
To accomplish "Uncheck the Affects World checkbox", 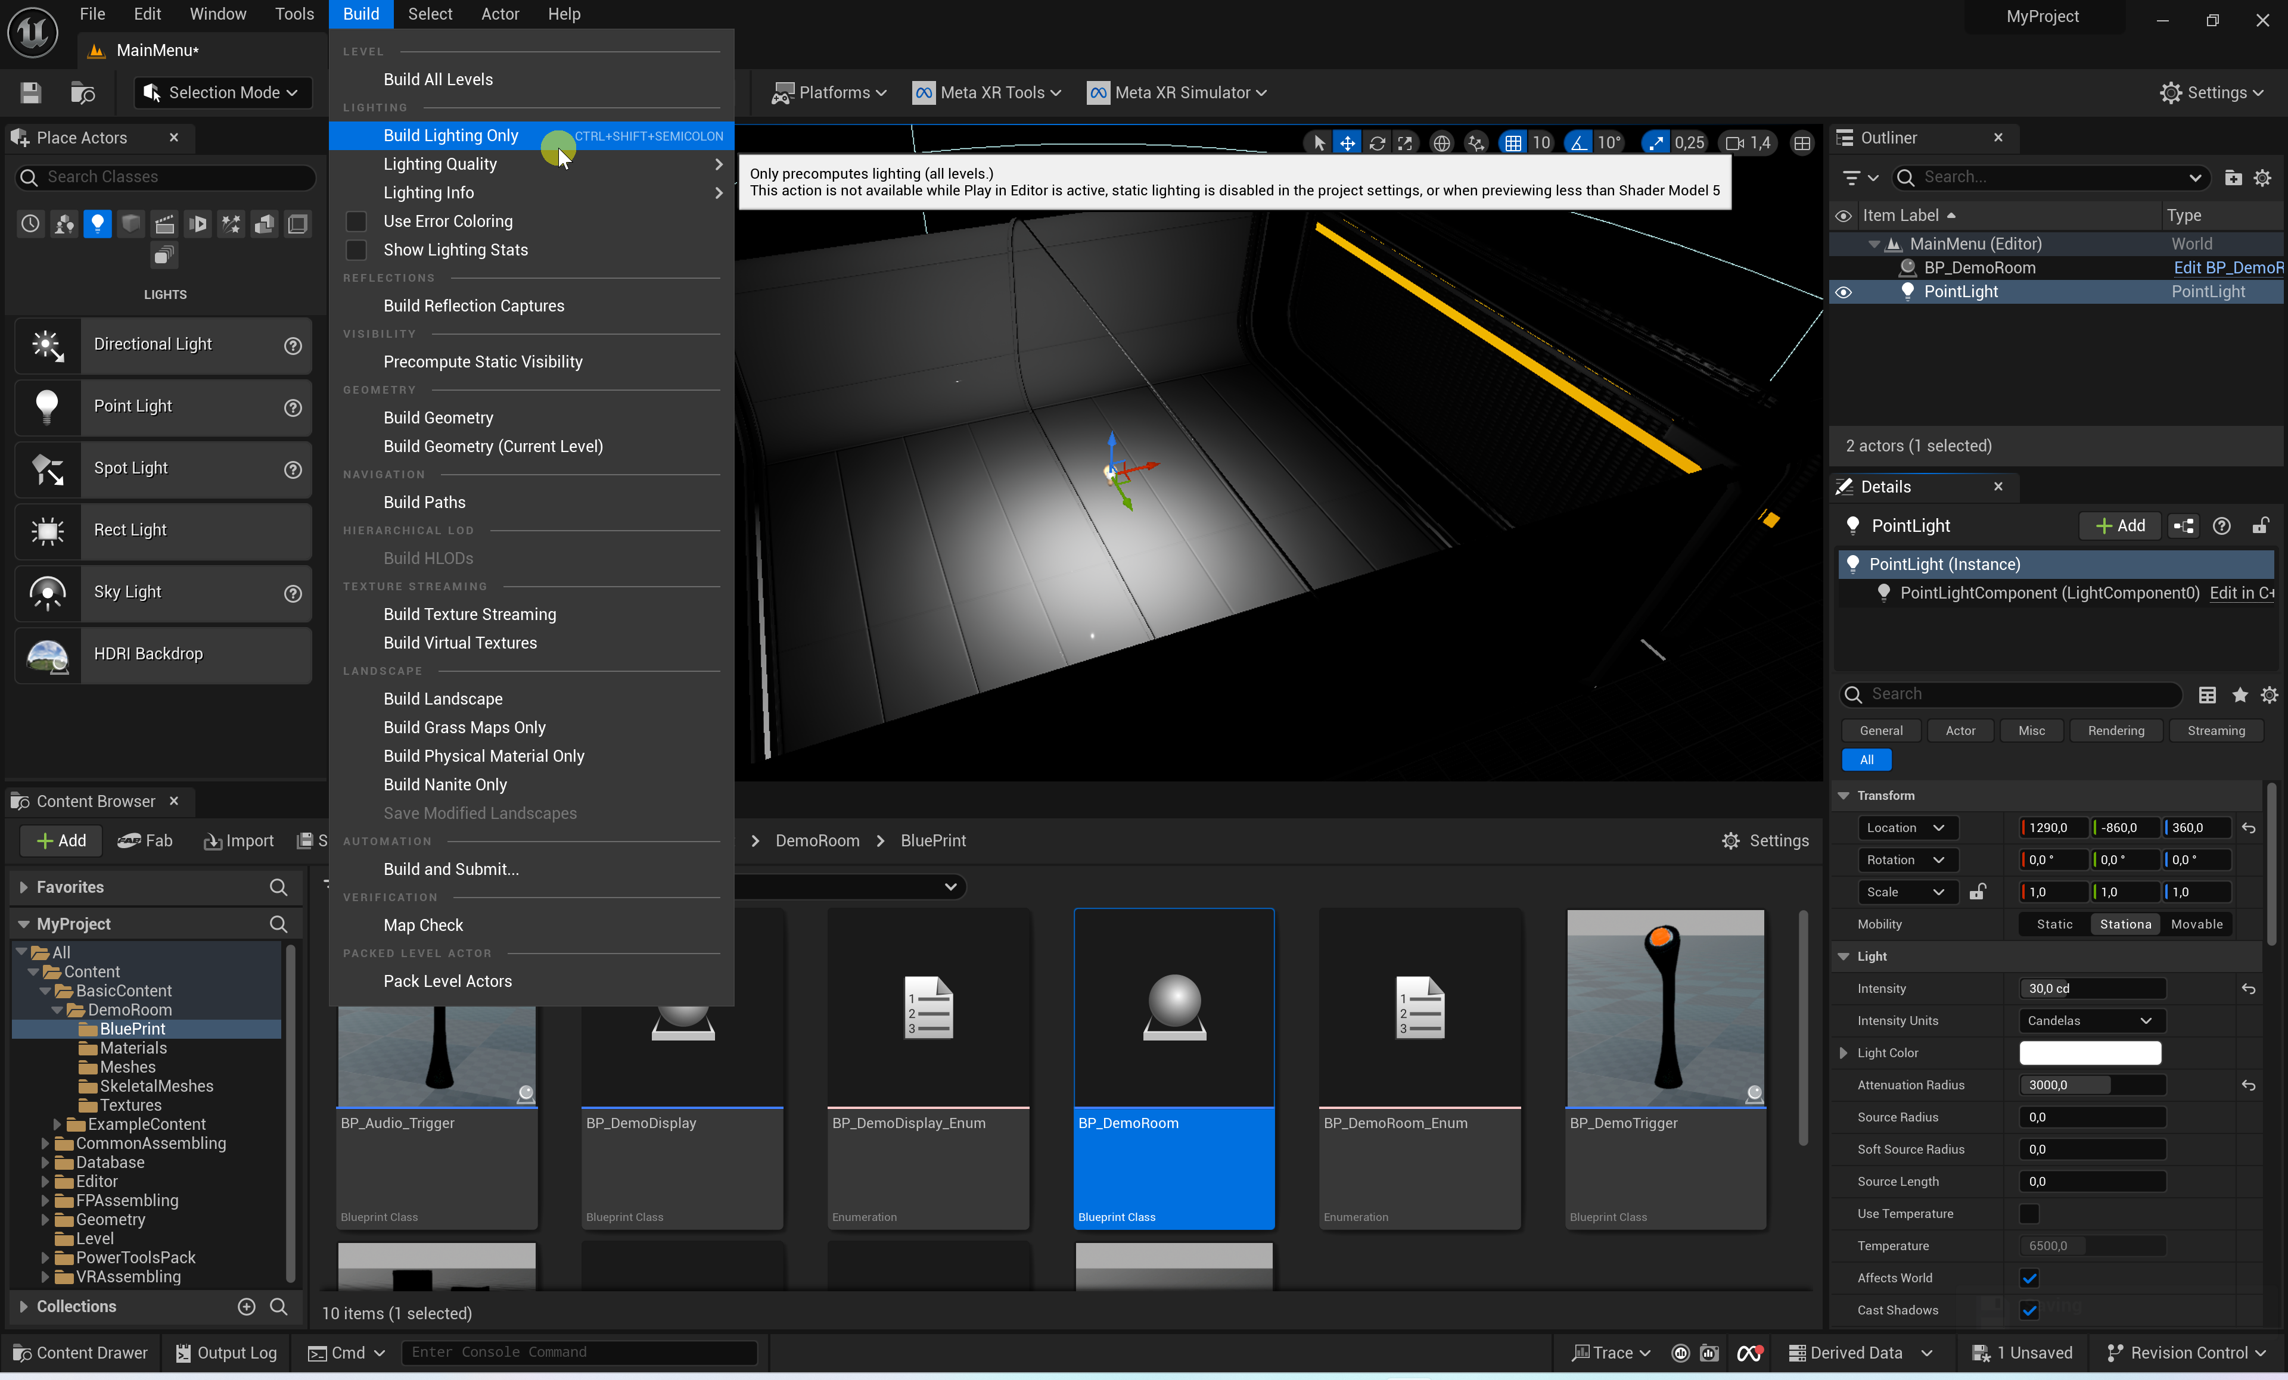I will pyautogui.click(x=2029, y=1278).
